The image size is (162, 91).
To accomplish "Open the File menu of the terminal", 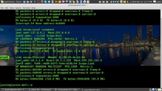I will point(2,8).
